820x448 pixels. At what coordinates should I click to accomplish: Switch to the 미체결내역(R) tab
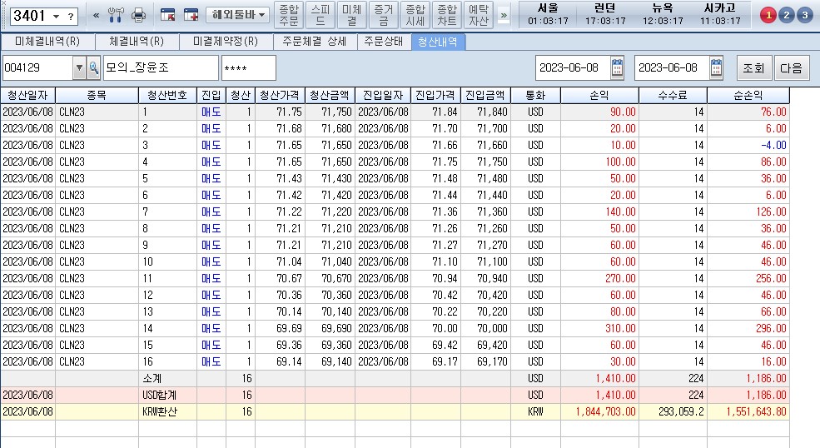47,42
